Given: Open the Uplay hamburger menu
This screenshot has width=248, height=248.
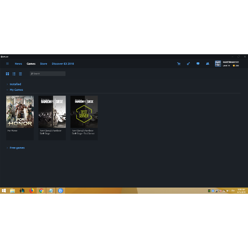Looking at the screenshot, I should [7, 64].
